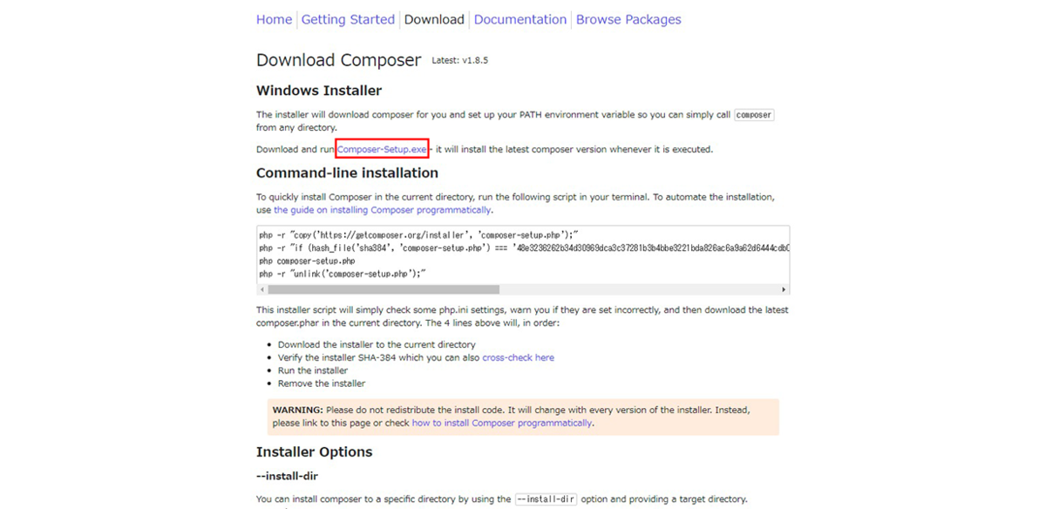Image resolution: width=1046 pixels, height=509 pixels.
Task: Click the Download the installer list item
Action: click(x=377, y=344)
